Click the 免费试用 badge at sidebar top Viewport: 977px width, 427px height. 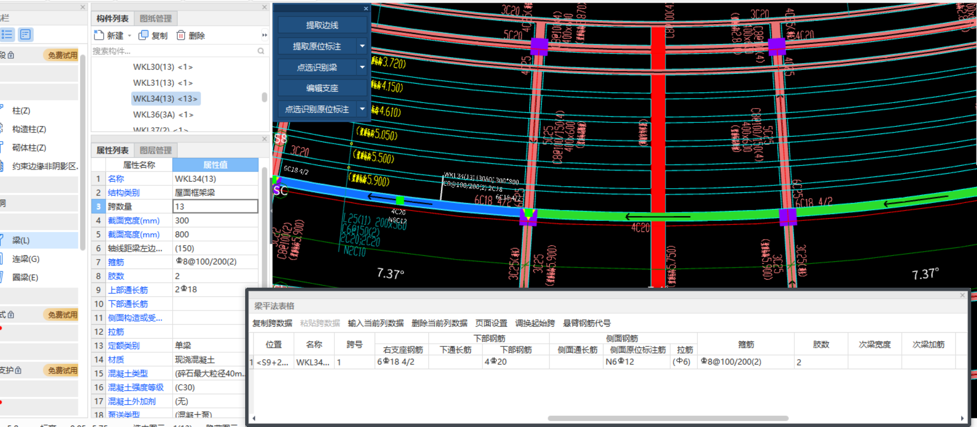[x=62, y=55]
